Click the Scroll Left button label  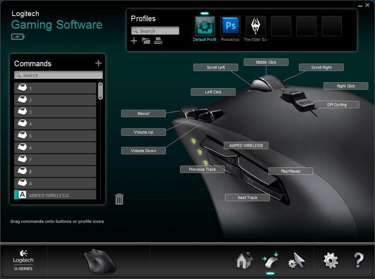[x=216, y=67]
